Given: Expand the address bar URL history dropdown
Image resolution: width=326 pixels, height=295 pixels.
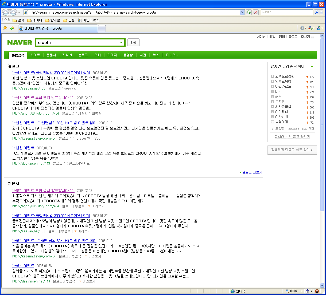Looking at the screenshot, I should [242, 12].
